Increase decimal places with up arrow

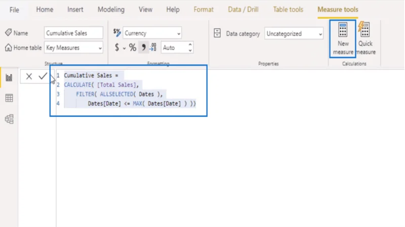190,44
